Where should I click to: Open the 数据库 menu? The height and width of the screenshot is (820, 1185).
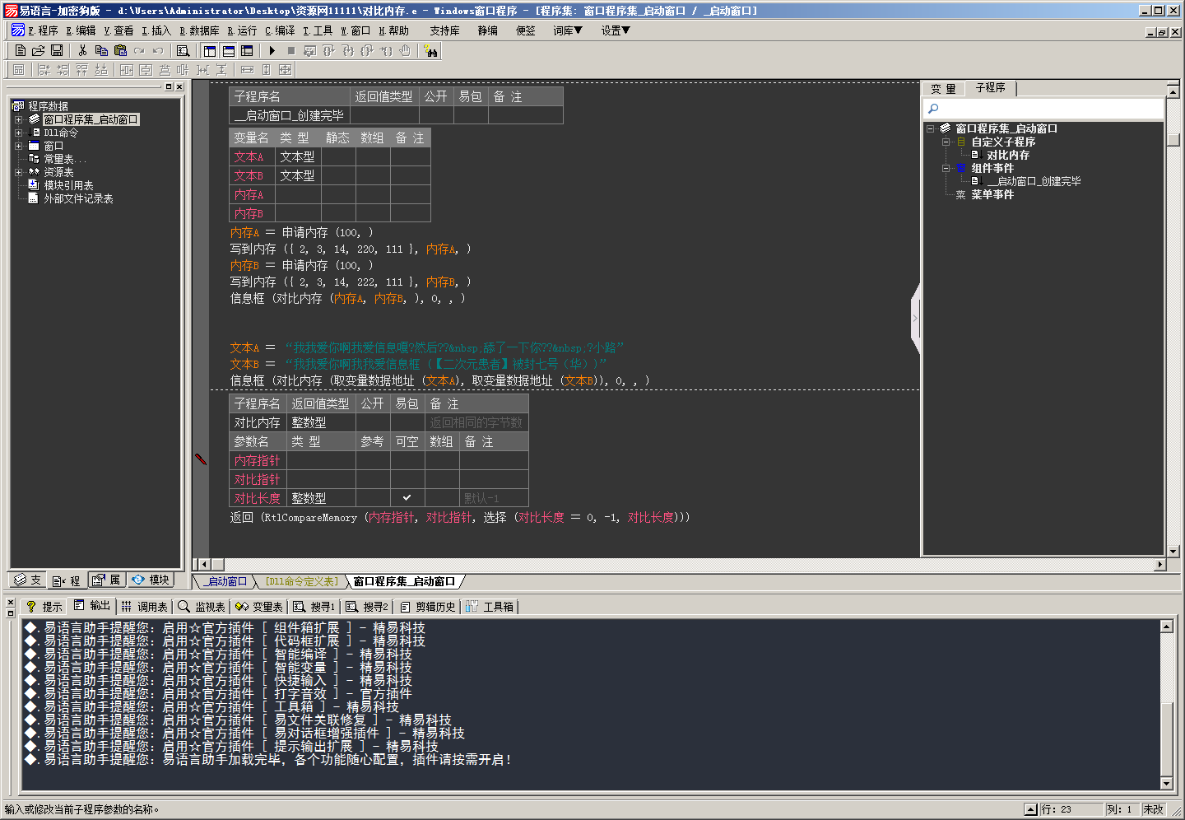pos(200,30)
